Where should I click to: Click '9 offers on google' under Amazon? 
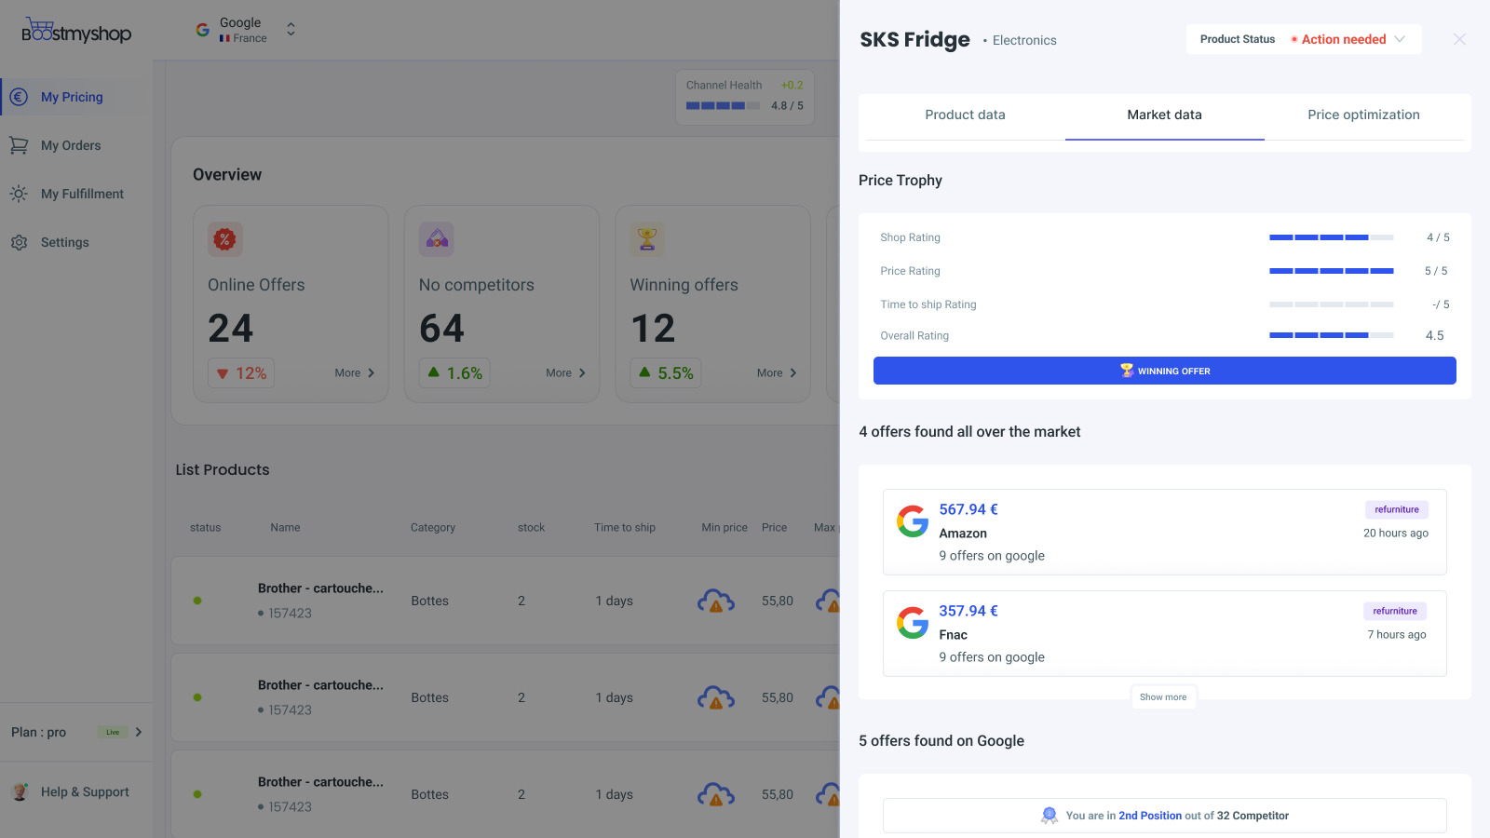coord(992,556)
